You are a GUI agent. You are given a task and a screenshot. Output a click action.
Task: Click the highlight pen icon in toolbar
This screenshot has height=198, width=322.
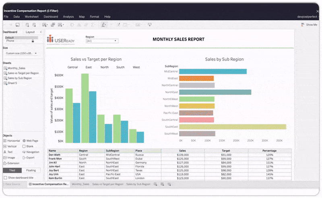(x=103, y=25)
